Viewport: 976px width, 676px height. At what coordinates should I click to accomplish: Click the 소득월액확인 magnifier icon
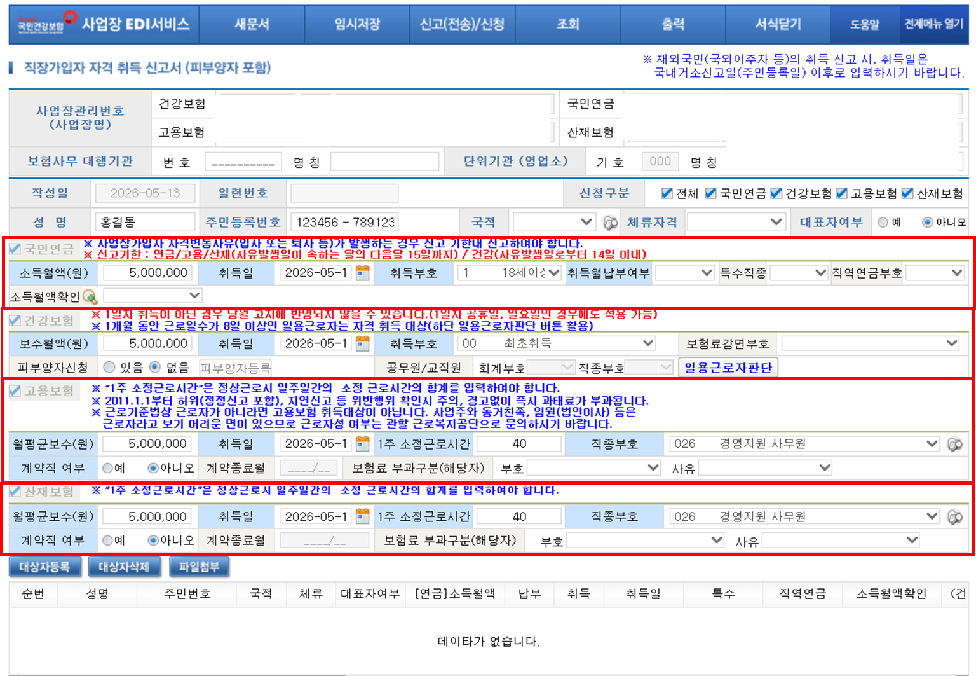tap(90, 296)
